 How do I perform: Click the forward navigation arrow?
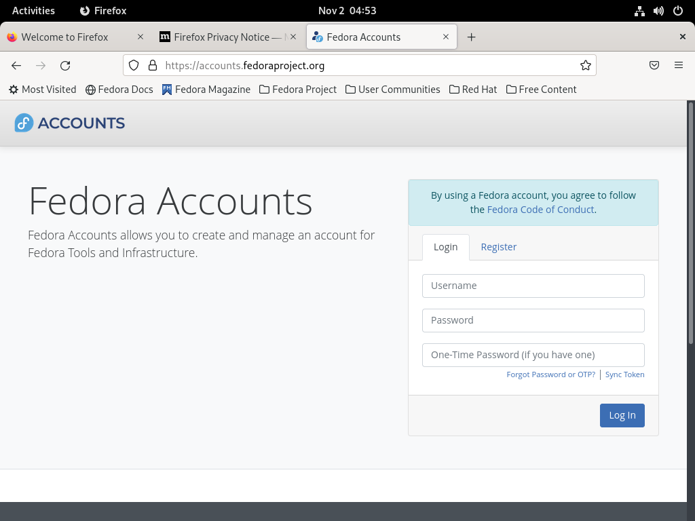[x=41, y=66]
